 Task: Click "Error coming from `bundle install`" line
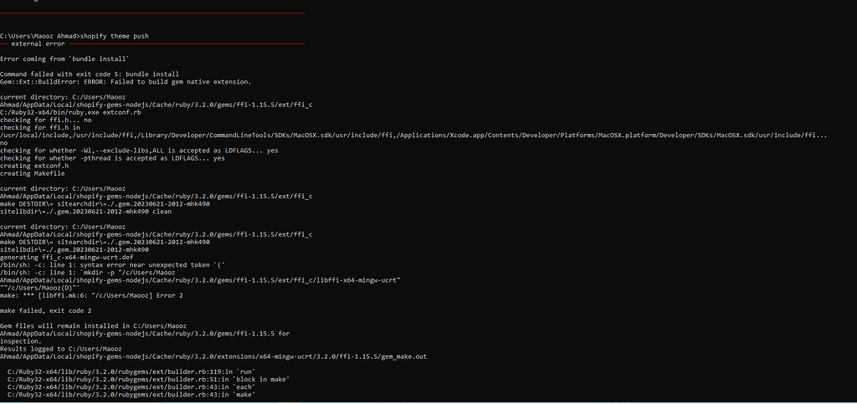tap(64, 59)
